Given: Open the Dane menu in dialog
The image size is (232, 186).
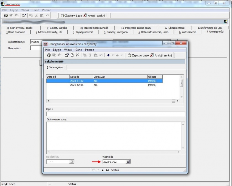Looking at the screenshot, I should point(78,50).
